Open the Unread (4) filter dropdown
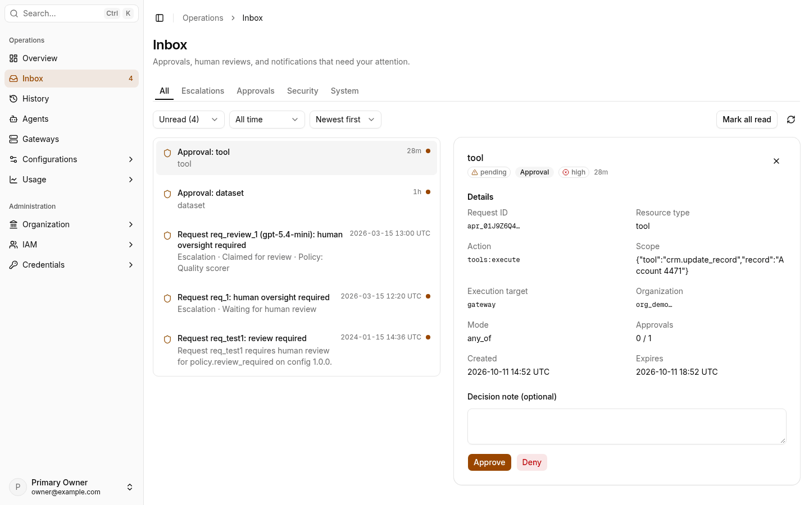 (189, 120)
